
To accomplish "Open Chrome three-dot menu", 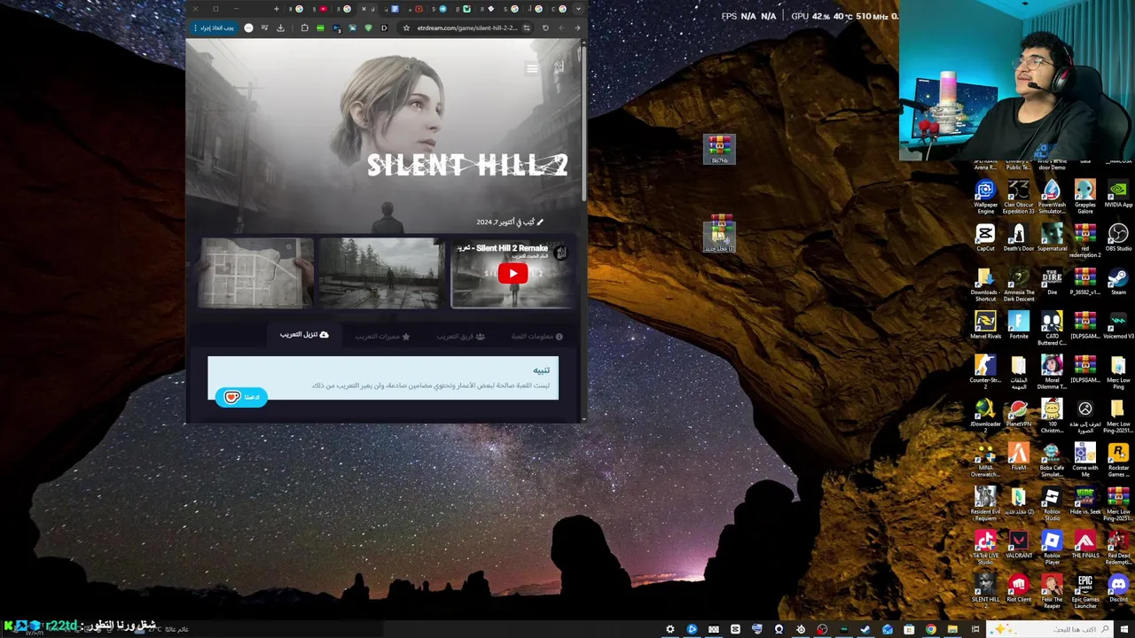I will [195, 27].
